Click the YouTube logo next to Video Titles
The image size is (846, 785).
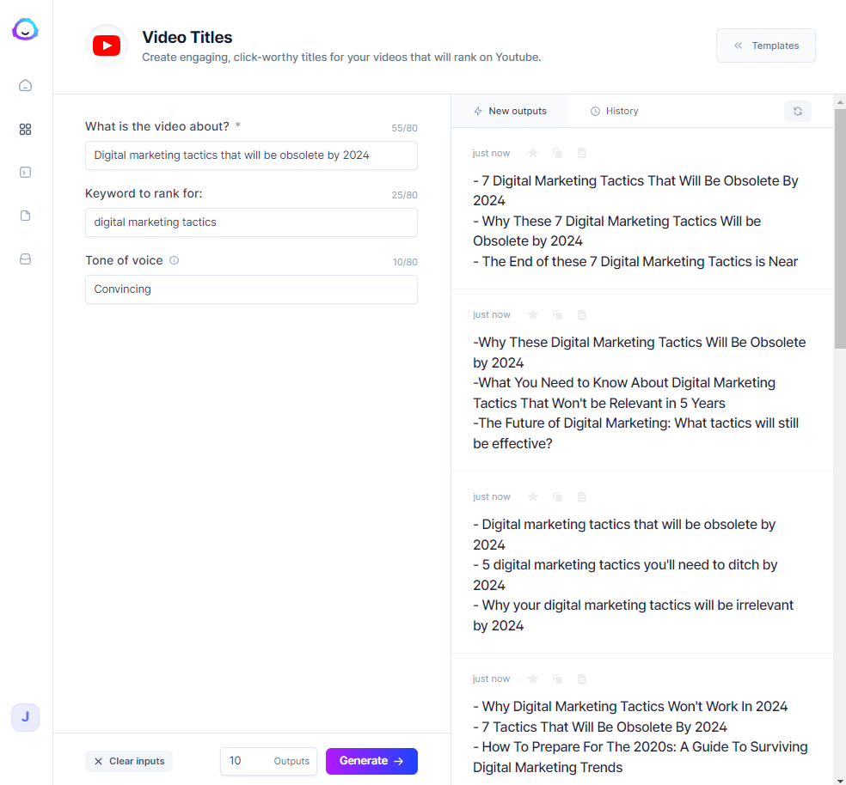coord(106,45)
